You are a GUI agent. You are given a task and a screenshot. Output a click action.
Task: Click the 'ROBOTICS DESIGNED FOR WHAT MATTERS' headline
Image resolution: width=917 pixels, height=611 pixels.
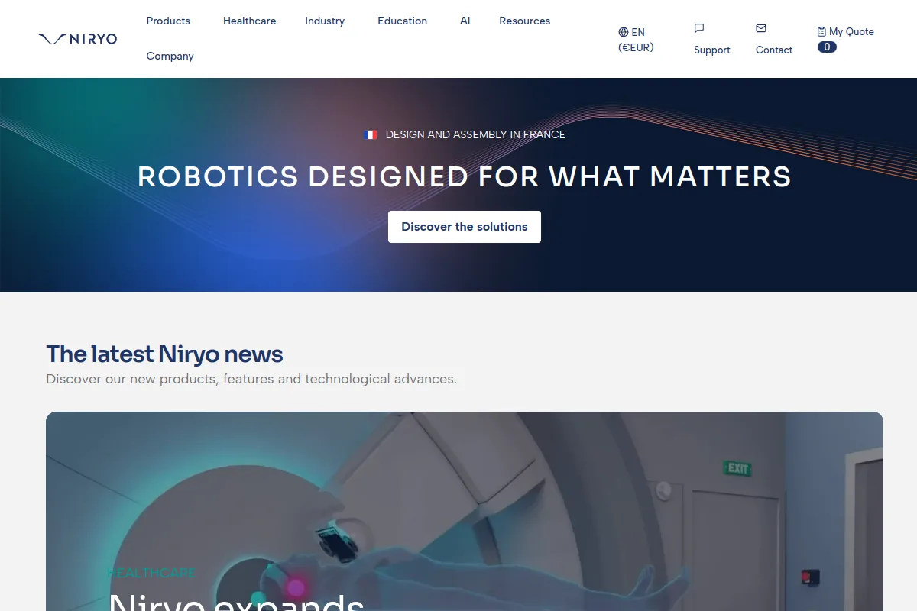[x=465, y=176]
